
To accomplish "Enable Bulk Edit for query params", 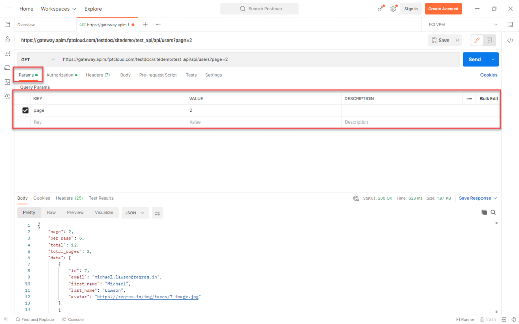I will [488, 98].
